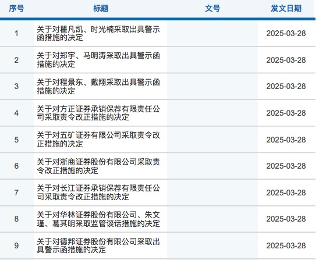Click the 发文日期 column header
Image resolution: width=319 pixels, height=260 pixels.
286,9
